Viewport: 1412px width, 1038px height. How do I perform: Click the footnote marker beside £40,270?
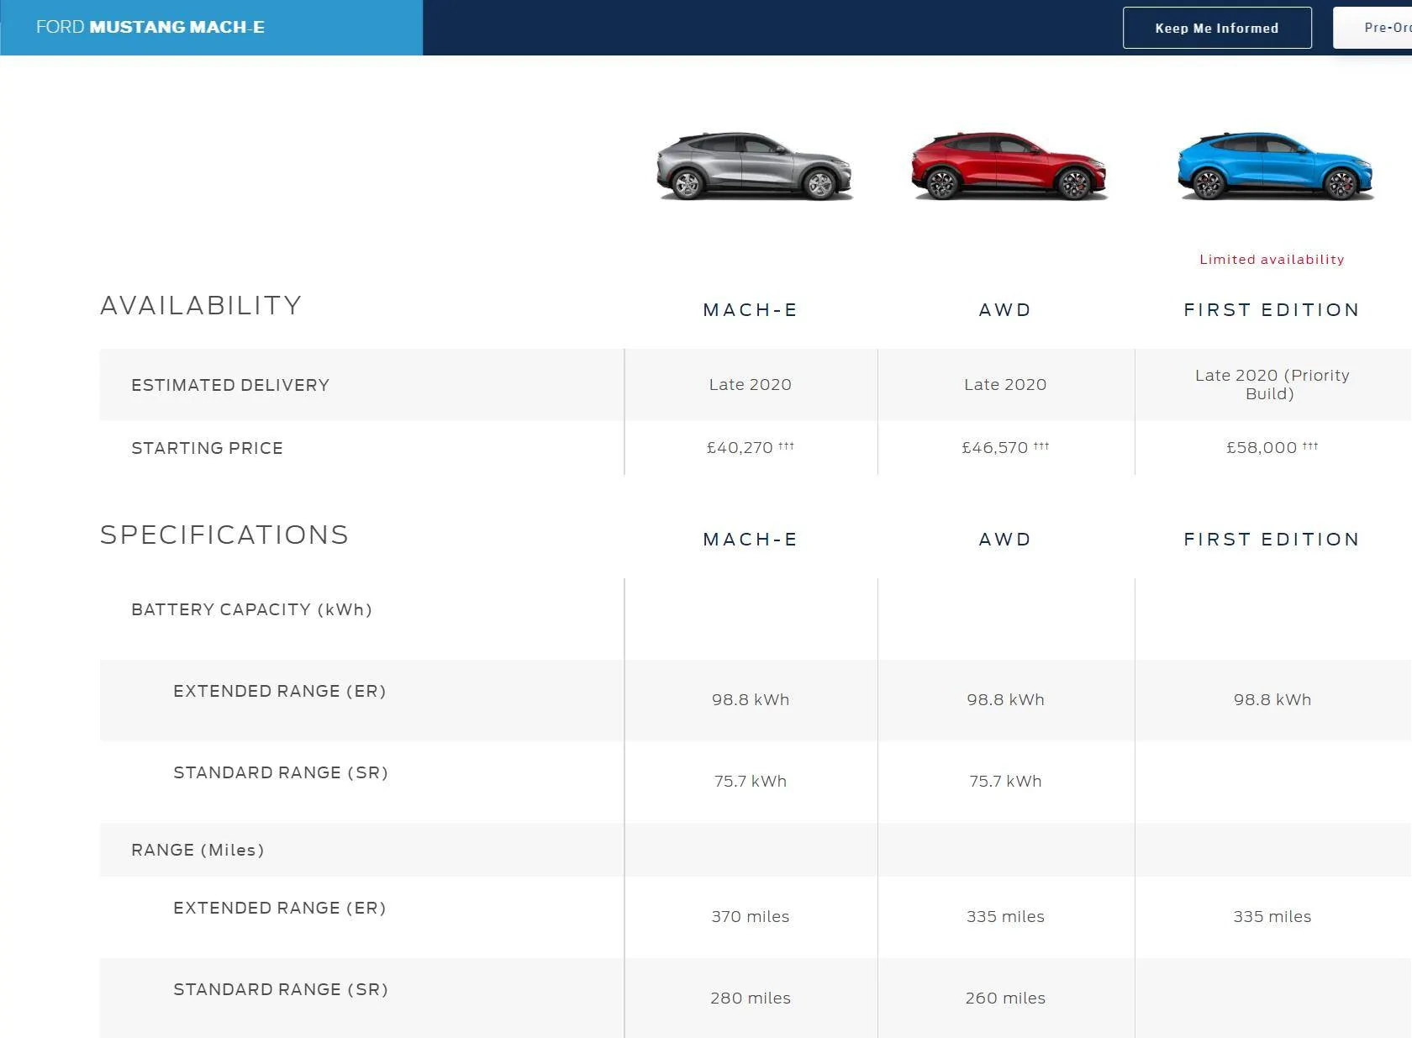point(786,445)
